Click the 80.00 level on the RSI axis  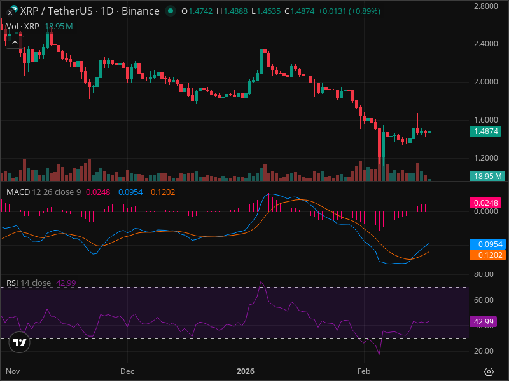pyautogui.click(x=484, y=274)
